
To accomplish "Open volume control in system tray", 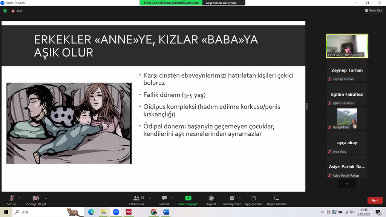I will pyautogui.click(x=352, y=212).
